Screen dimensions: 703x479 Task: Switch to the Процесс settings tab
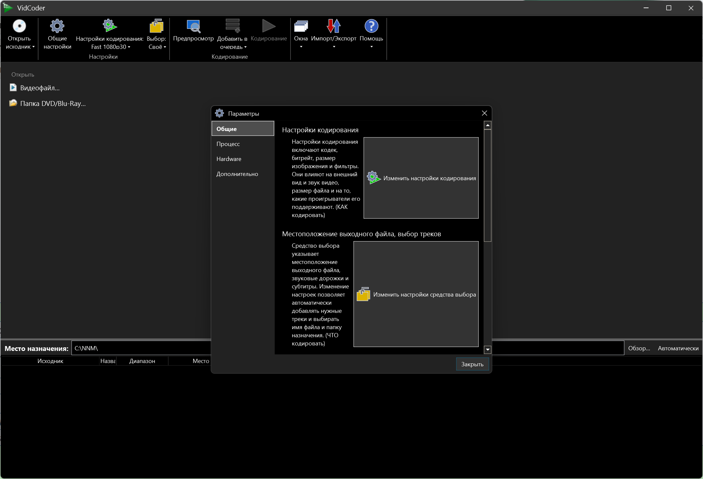point(228,144)
